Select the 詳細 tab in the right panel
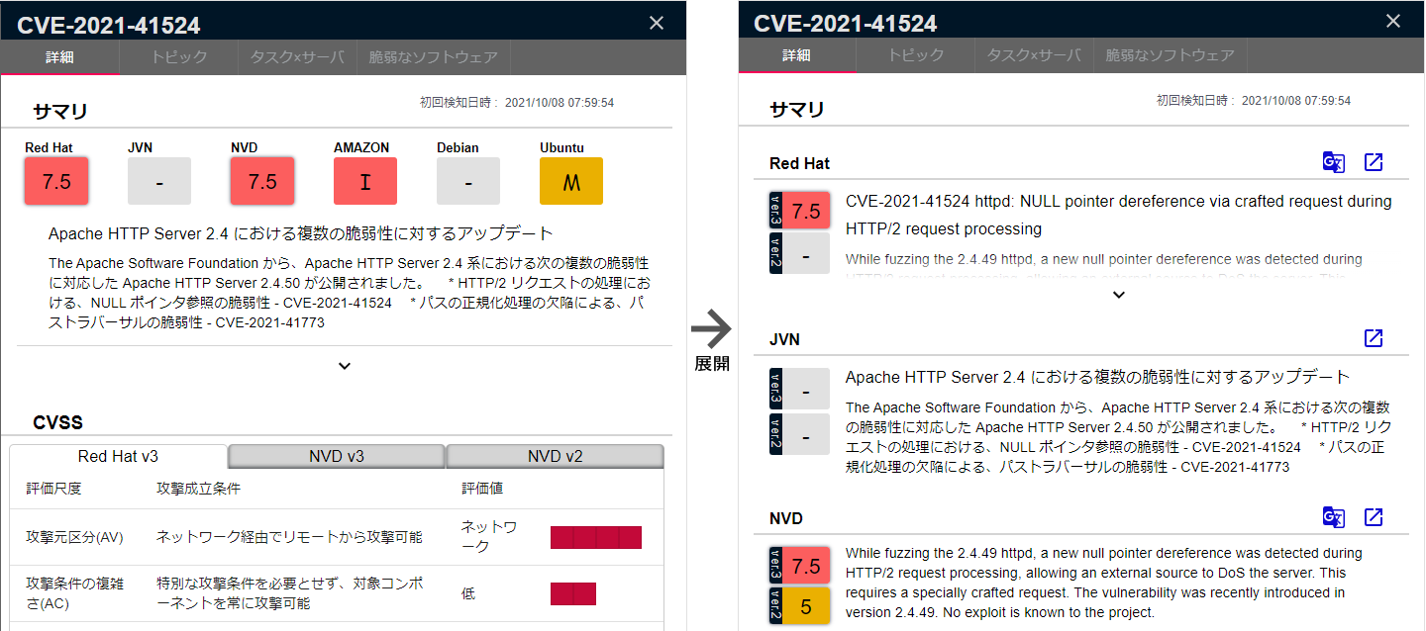 click(797, 55)
